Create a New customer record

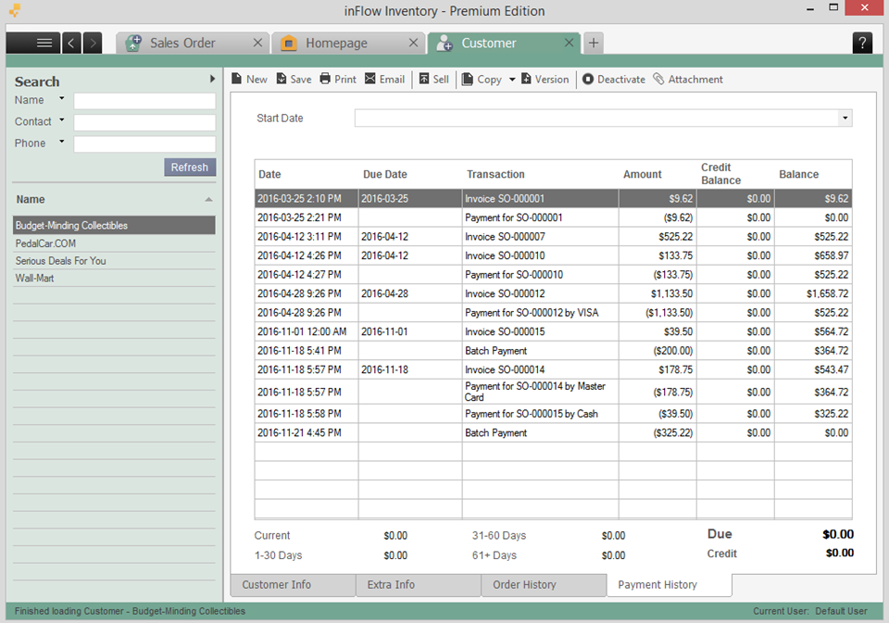(249, 80)
